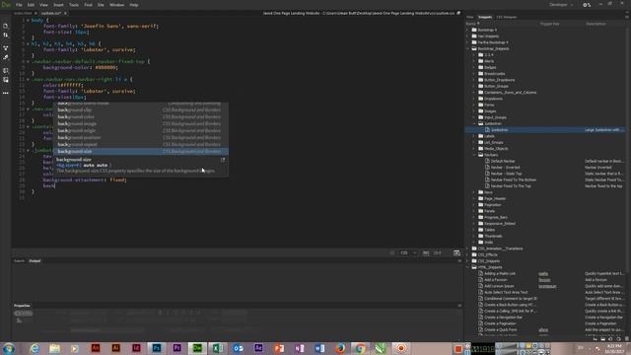Switch to the CSS Designer panel tab
The width and height of the screenshot is (631, 355).
tap(506, 17)
